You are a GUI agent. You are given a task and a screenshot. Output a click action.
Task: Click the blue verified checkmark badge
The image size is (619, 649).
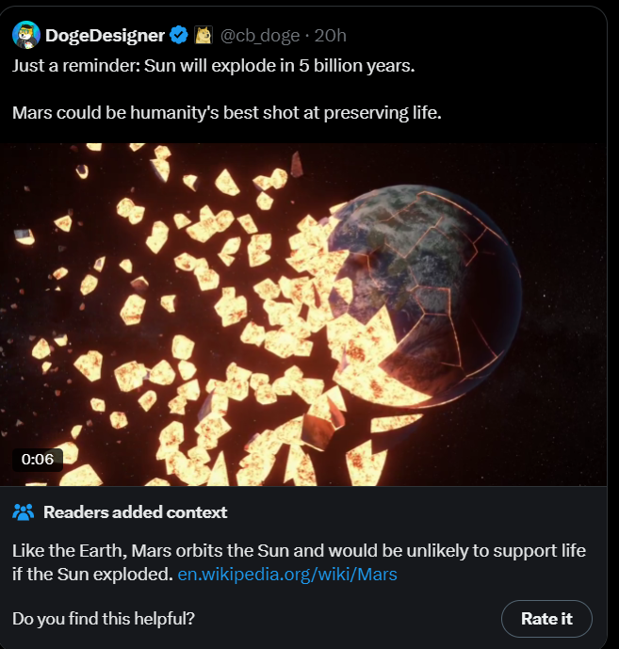[x=178, y=36]
